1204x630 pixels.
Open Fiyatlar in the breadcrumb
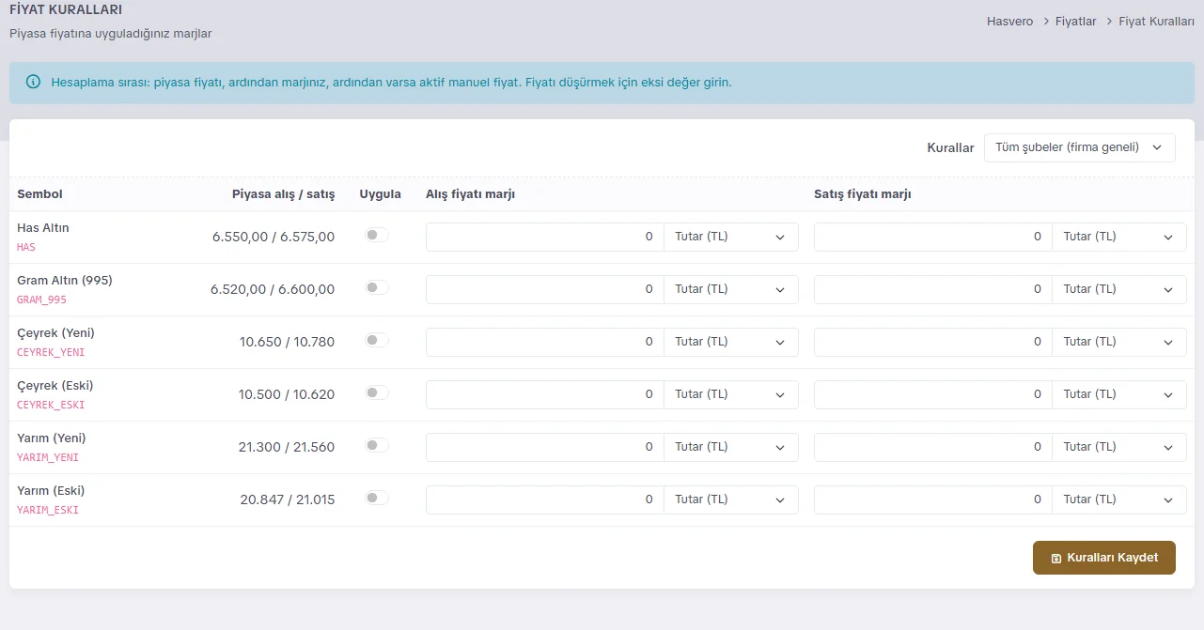[x=1074, y=21]
